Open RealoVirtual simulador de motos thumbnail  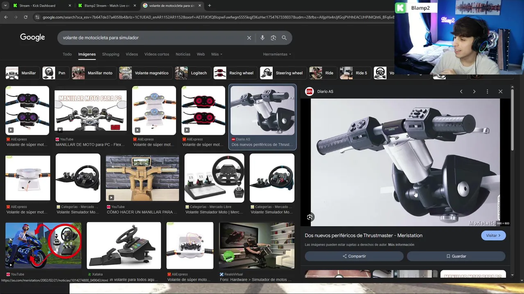click(x=257, y=245)
